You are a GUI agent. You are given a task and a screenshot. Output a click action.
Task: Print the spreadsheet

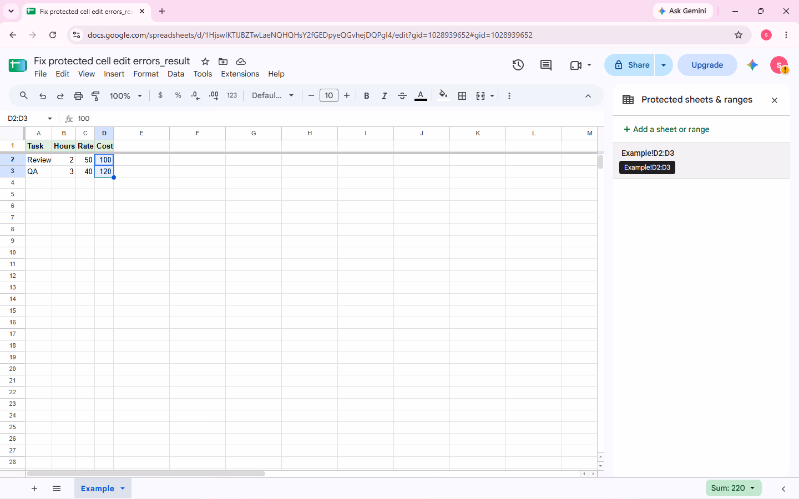[78, 95]
